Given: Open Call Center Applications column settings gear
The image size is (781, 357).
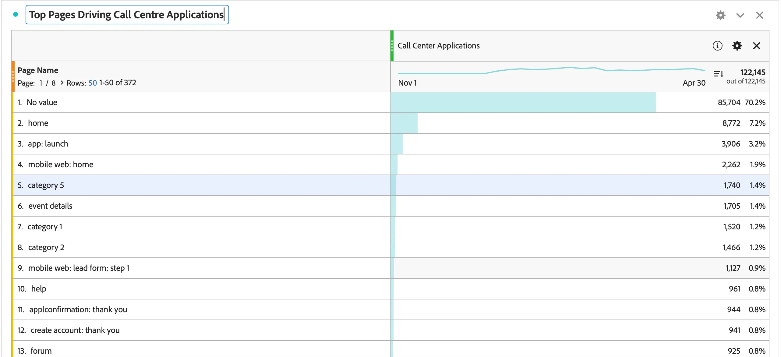Looking at the screenshot, I should [737, 46].
